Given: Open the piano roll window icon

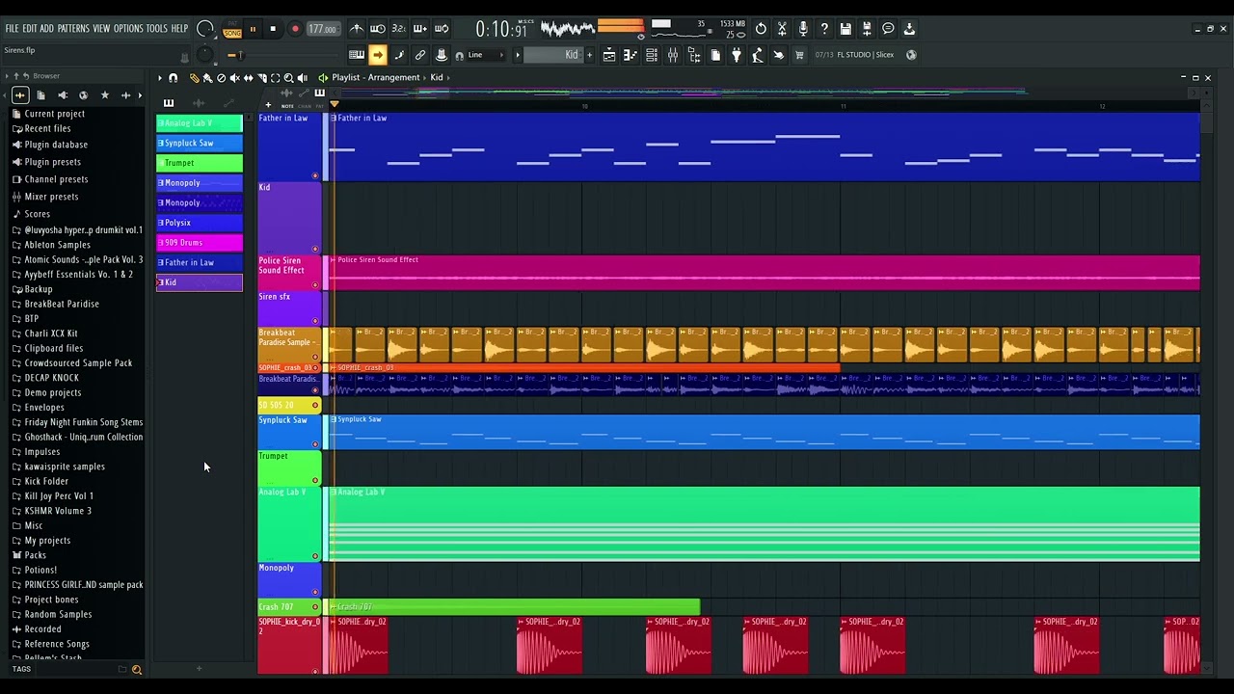Looking at the screenshot, I should tap(630, 55).
